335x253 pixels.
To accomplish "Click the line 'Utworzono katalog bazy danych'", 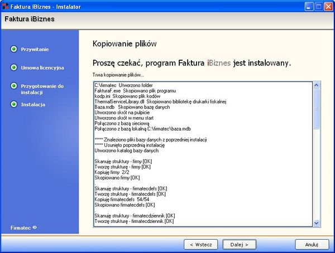I will coord(127,150).
